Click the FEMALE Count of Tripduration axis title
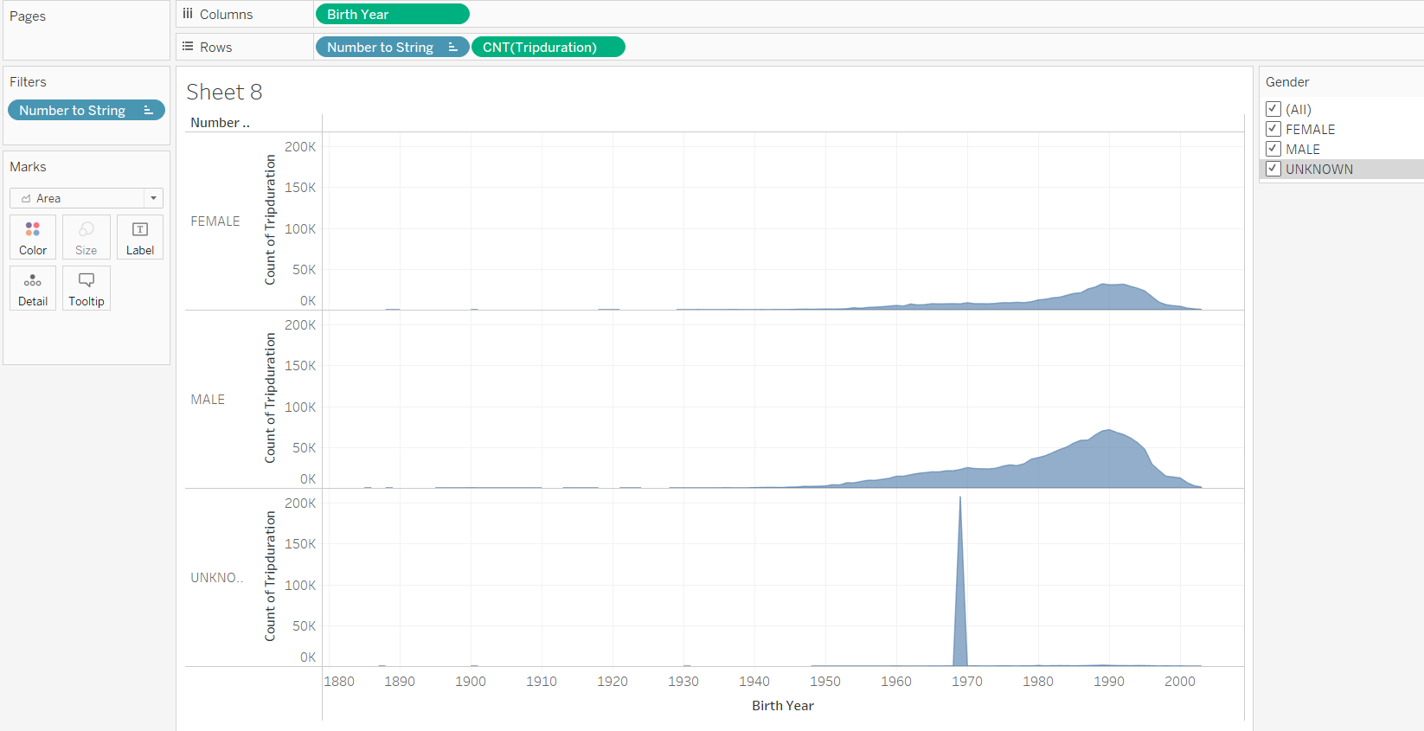The image size is (1424, 731). point(270,220)
